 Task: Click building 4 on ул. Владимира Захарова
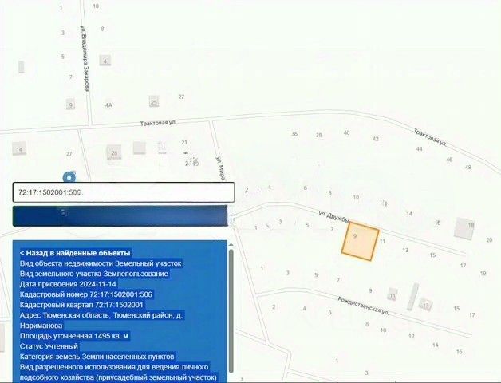[x=105, y=61]
